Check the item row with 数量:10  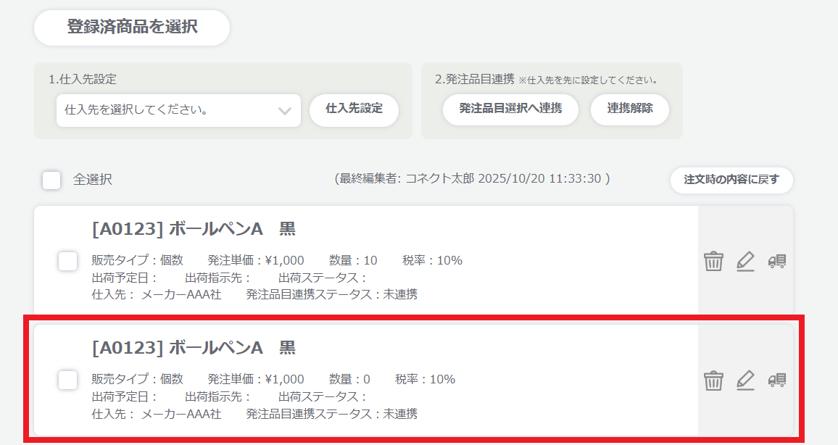[68, 261]
